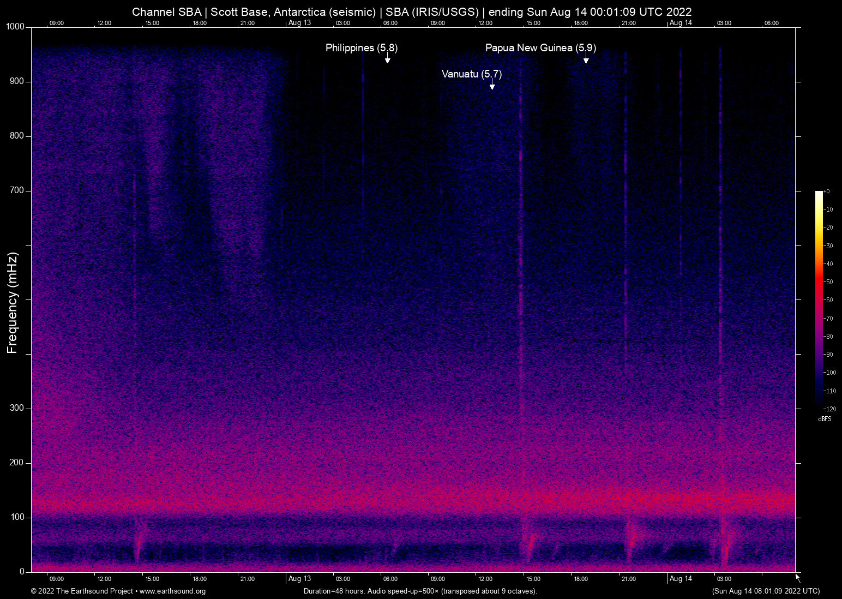Select the Papua New Guinea (5.9) annotation
The height and width of the screenshot is (599, 842).
pyautogui.click(x=540, y=48)
